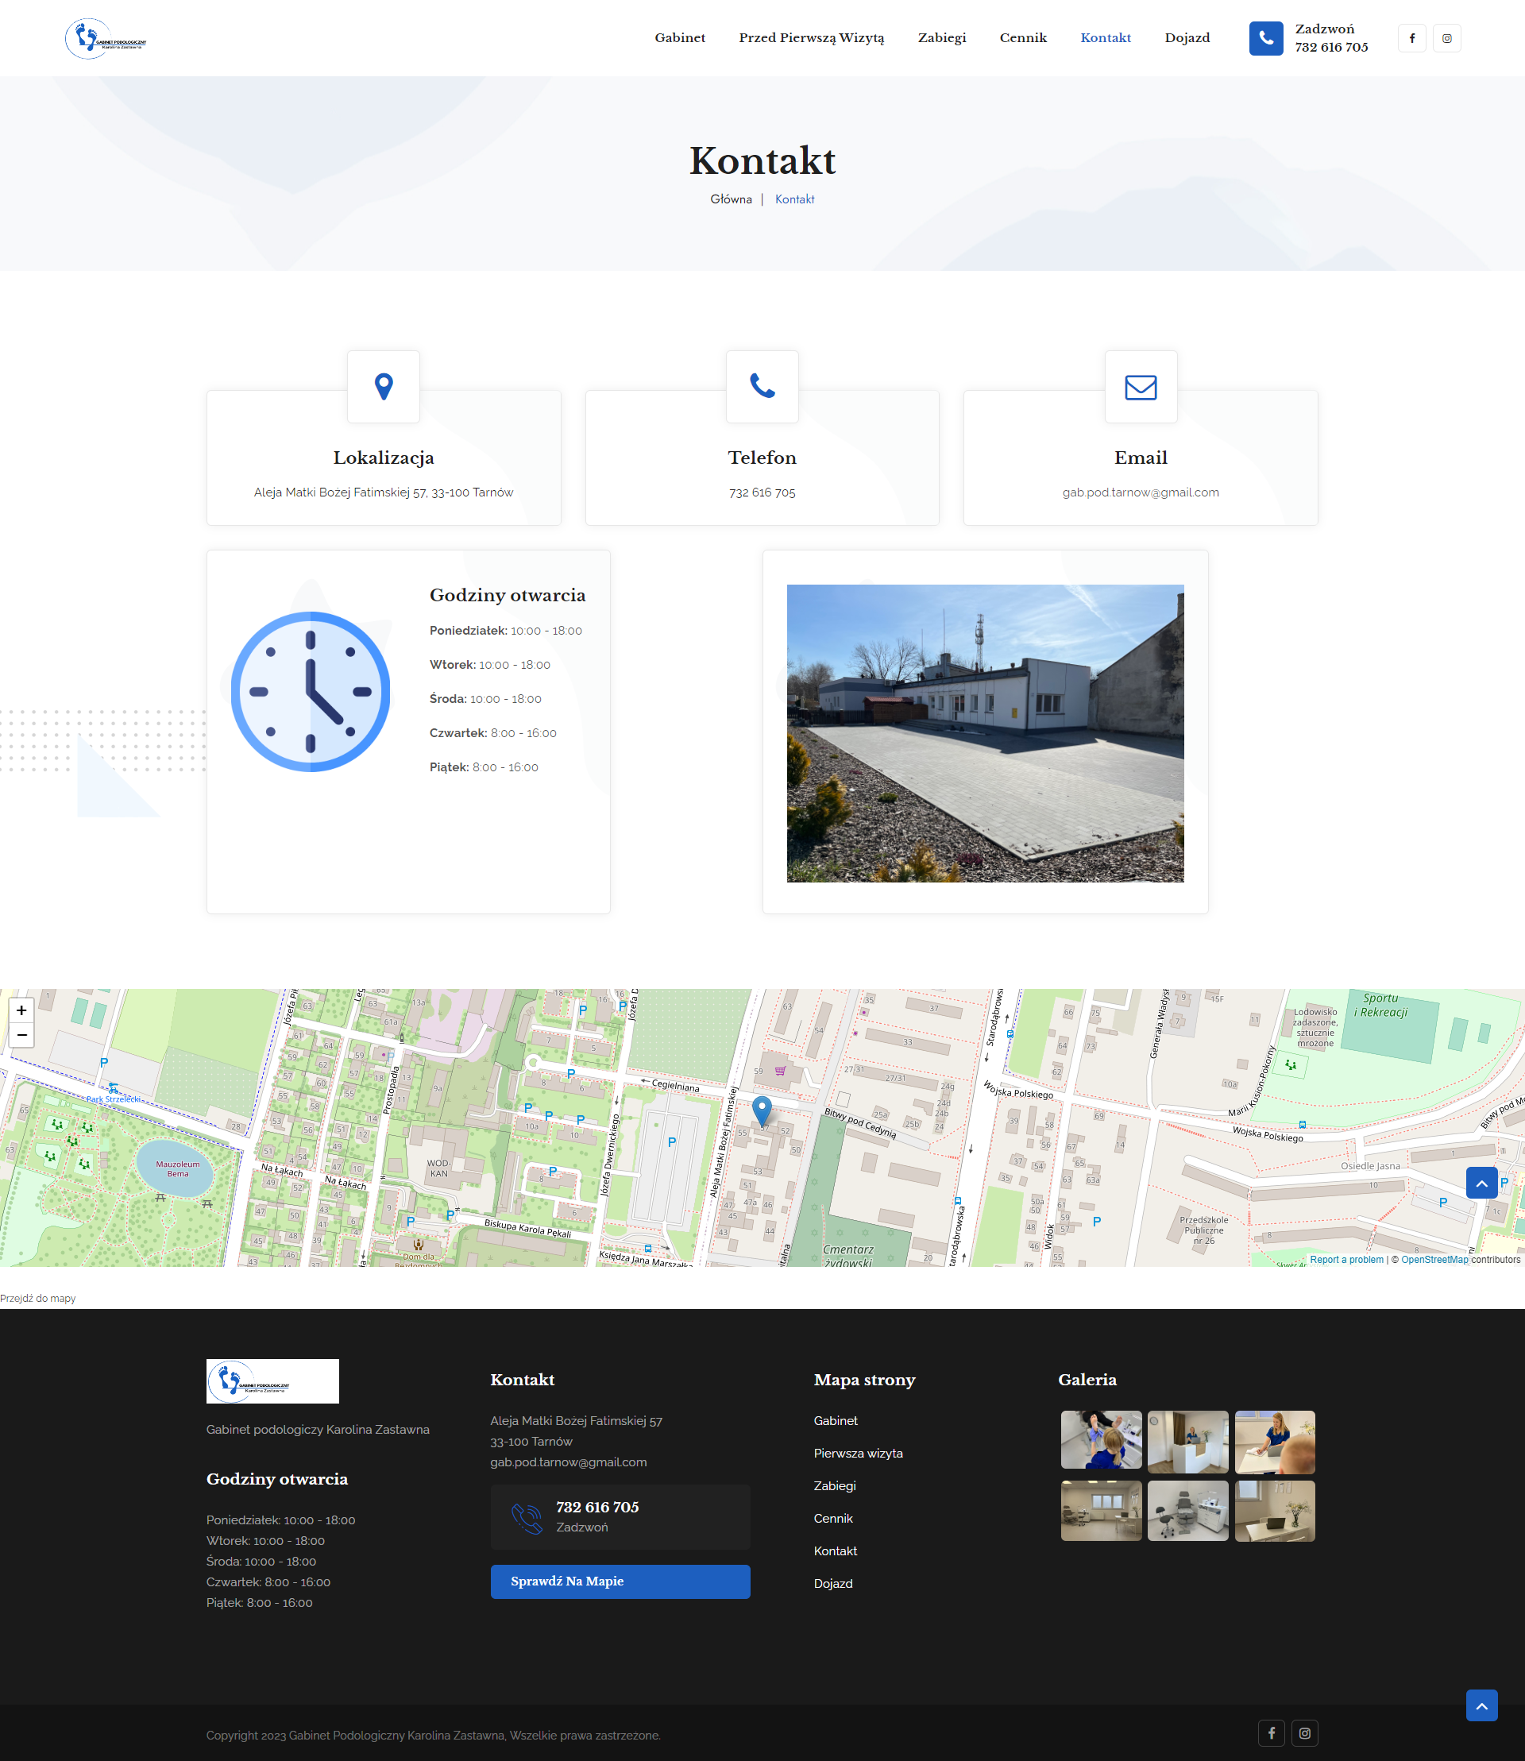Switch to the Zabiegi page via navigation

click(x=941, y=37)
